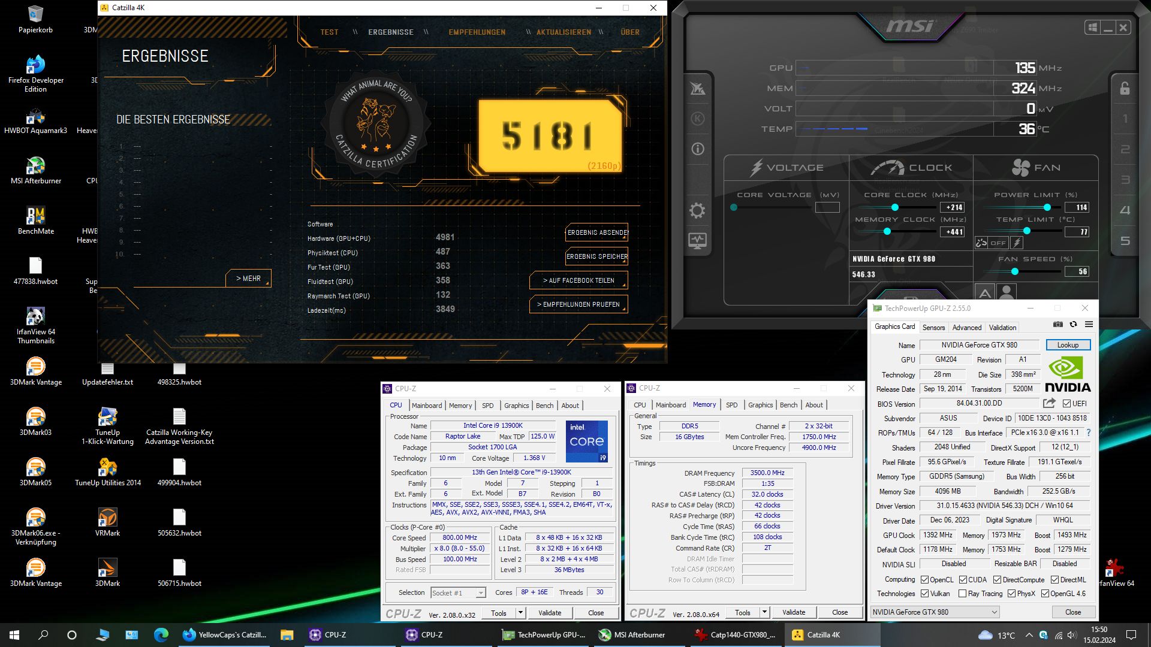Open the VRMark desktop icon
Screen dimensions: 1151x647
pos(107,522)
